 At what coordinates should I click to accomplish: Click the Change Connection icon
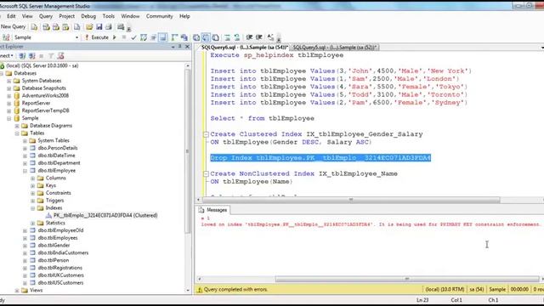click(6, 37)
